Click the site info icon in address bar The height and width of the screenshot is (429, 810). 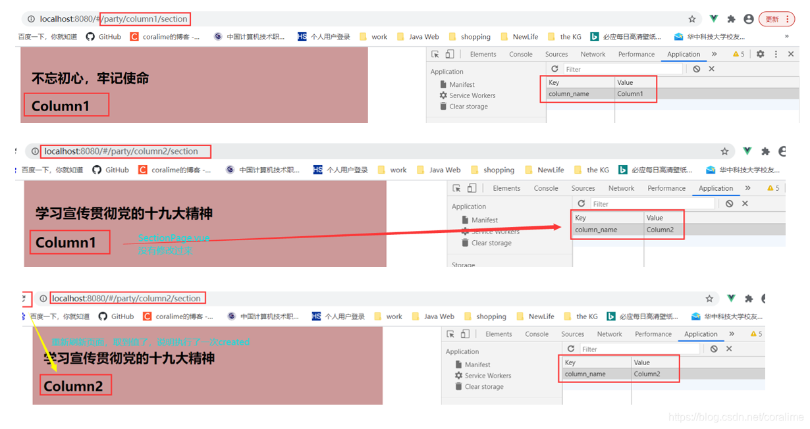31,19
